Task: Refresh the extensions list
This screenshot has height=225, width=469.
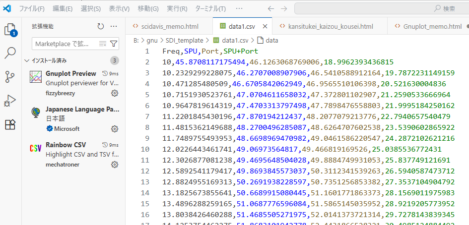Action: [101, 27]
